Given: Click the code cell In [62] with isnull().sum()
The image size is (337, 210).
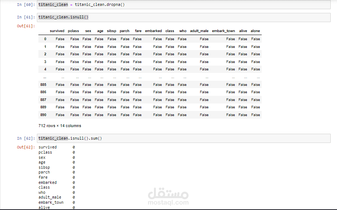Looking at the screenshot, I should click(184, 139).
